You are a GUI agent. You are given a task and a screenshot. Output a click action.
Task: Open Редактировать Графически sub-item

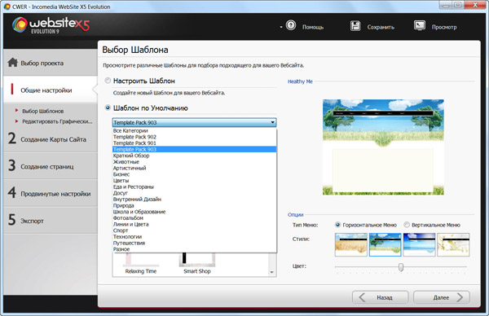(57, 121)
